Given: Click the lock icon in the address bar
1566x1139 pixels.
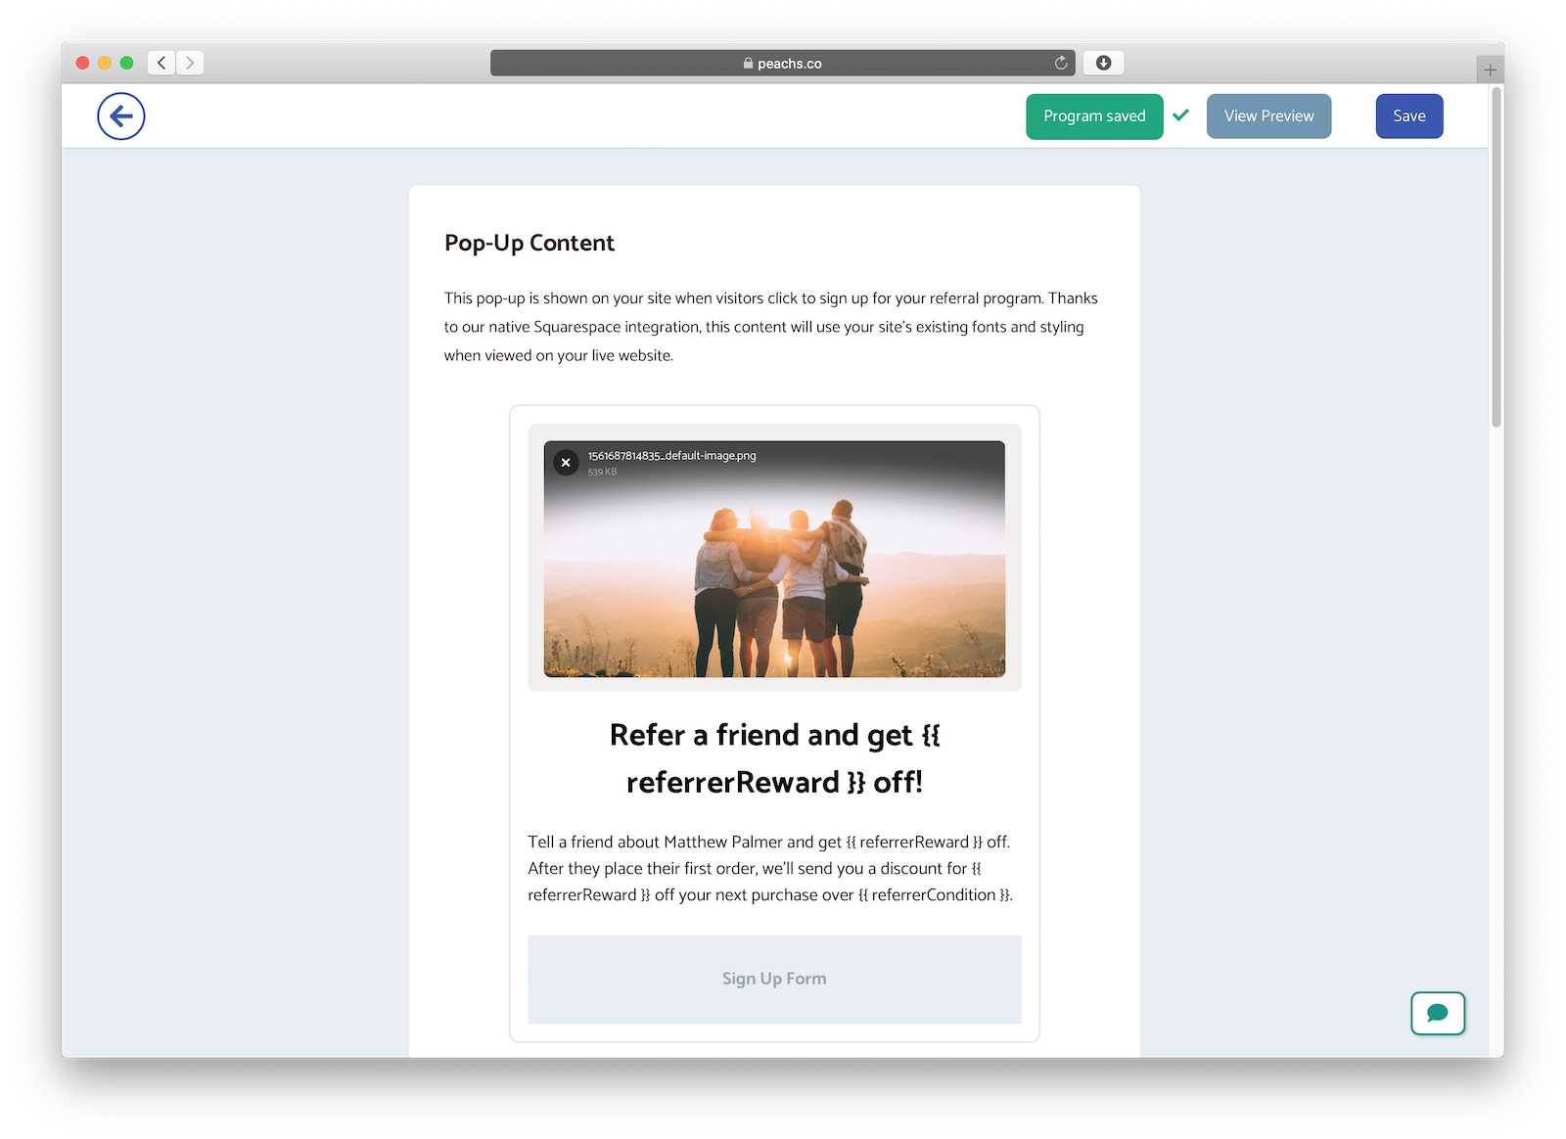Looking at the screenshot, I should point(748,63).
